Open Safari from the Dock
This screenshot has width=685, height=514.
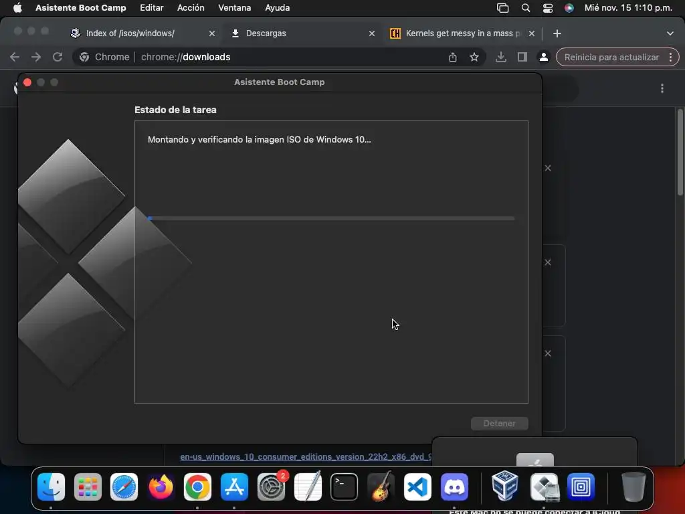[x=124, y=487]
